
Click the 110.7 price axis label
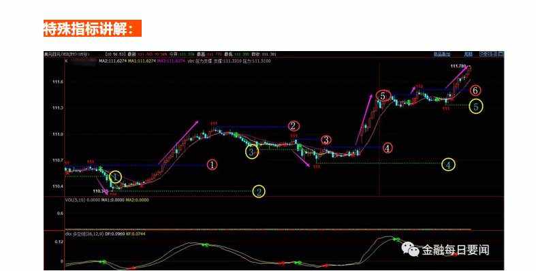click(58, 160)
